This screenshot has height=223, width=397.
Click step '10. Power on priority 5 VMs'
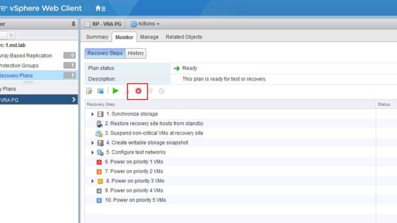(x=135, y=200)
